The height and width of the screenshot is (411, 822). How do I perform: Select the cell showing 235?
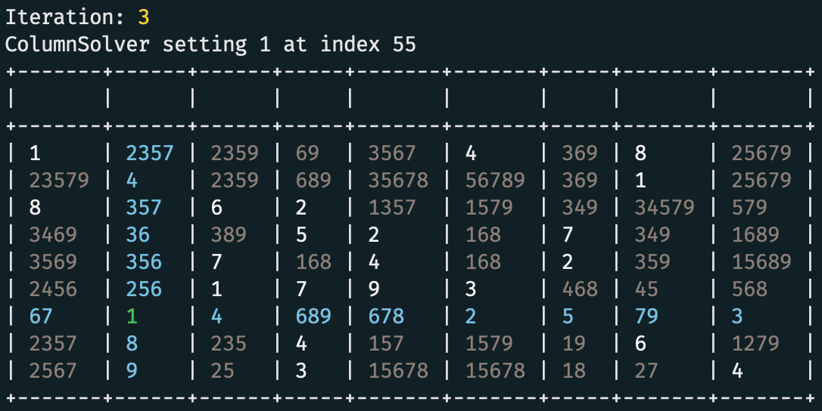229,344
